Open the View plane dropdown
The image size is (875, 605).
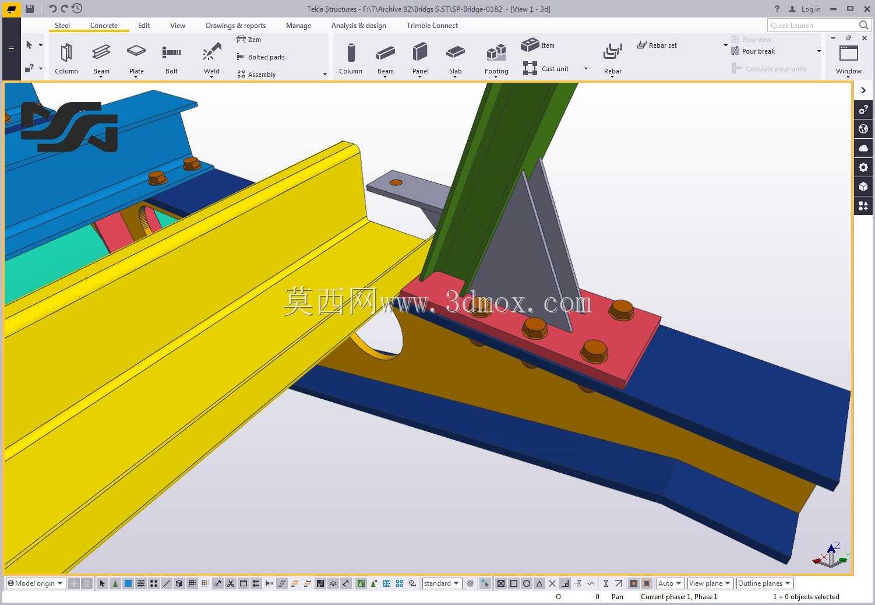point(710,583)
